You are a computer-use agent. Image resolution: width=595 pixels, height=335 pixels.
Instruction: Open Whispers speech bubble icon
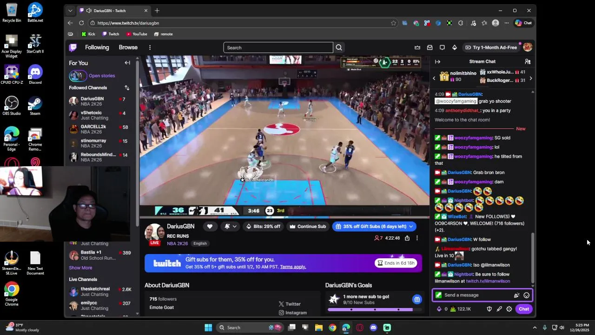(442, 47)
